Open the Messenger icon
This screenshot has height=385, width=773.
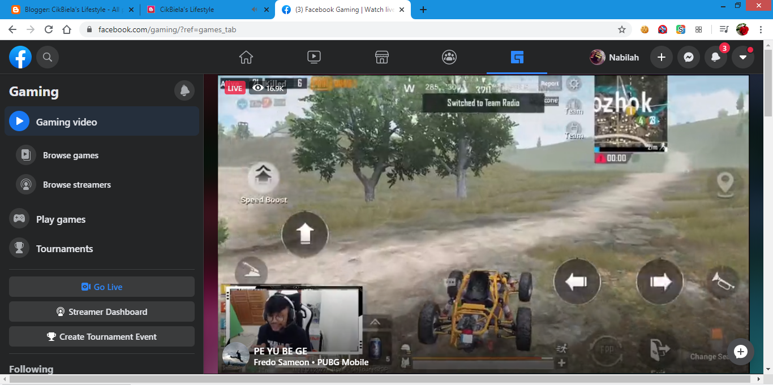688,57
